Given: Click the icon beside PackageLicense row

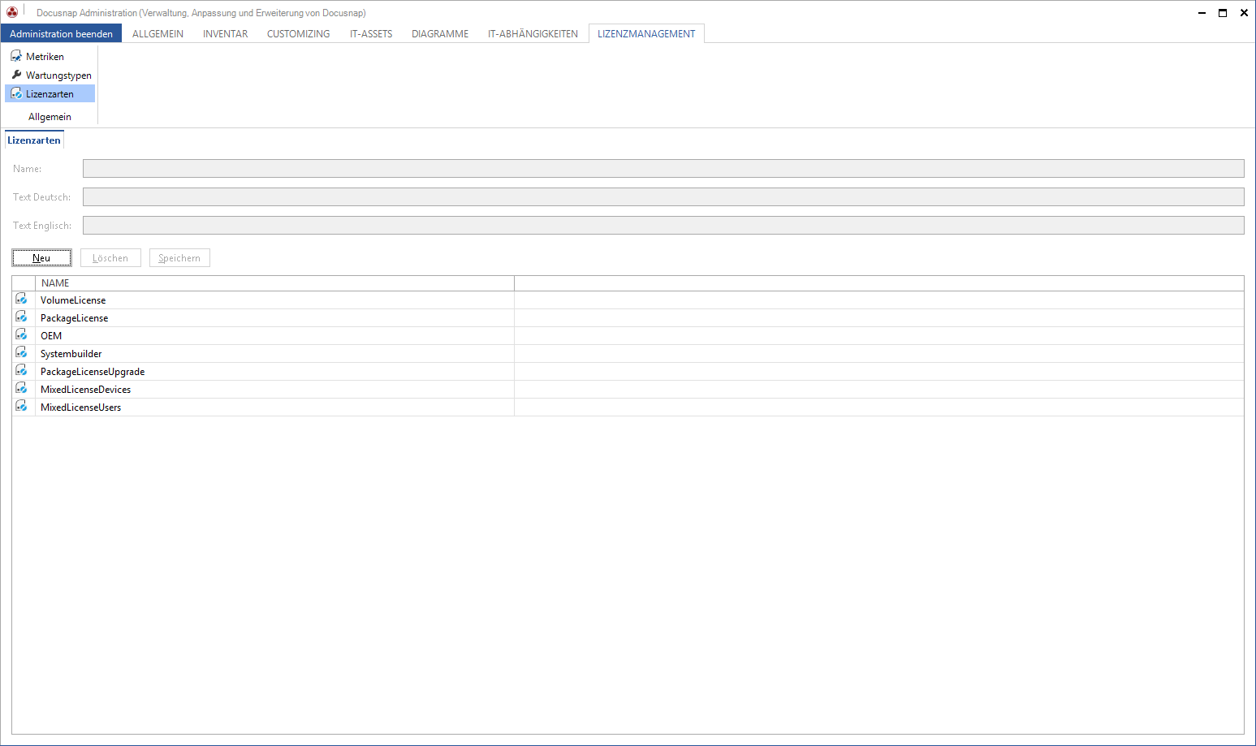Looking at the screenshot, I should pyautogui.click(x=22, y=317).
